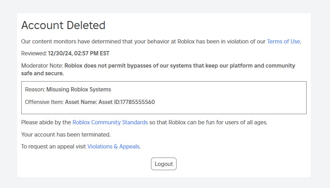This screenshot has height=188, width=330.
Task: Click the Asset ID:17785555560 text
Action: (127, 102)
